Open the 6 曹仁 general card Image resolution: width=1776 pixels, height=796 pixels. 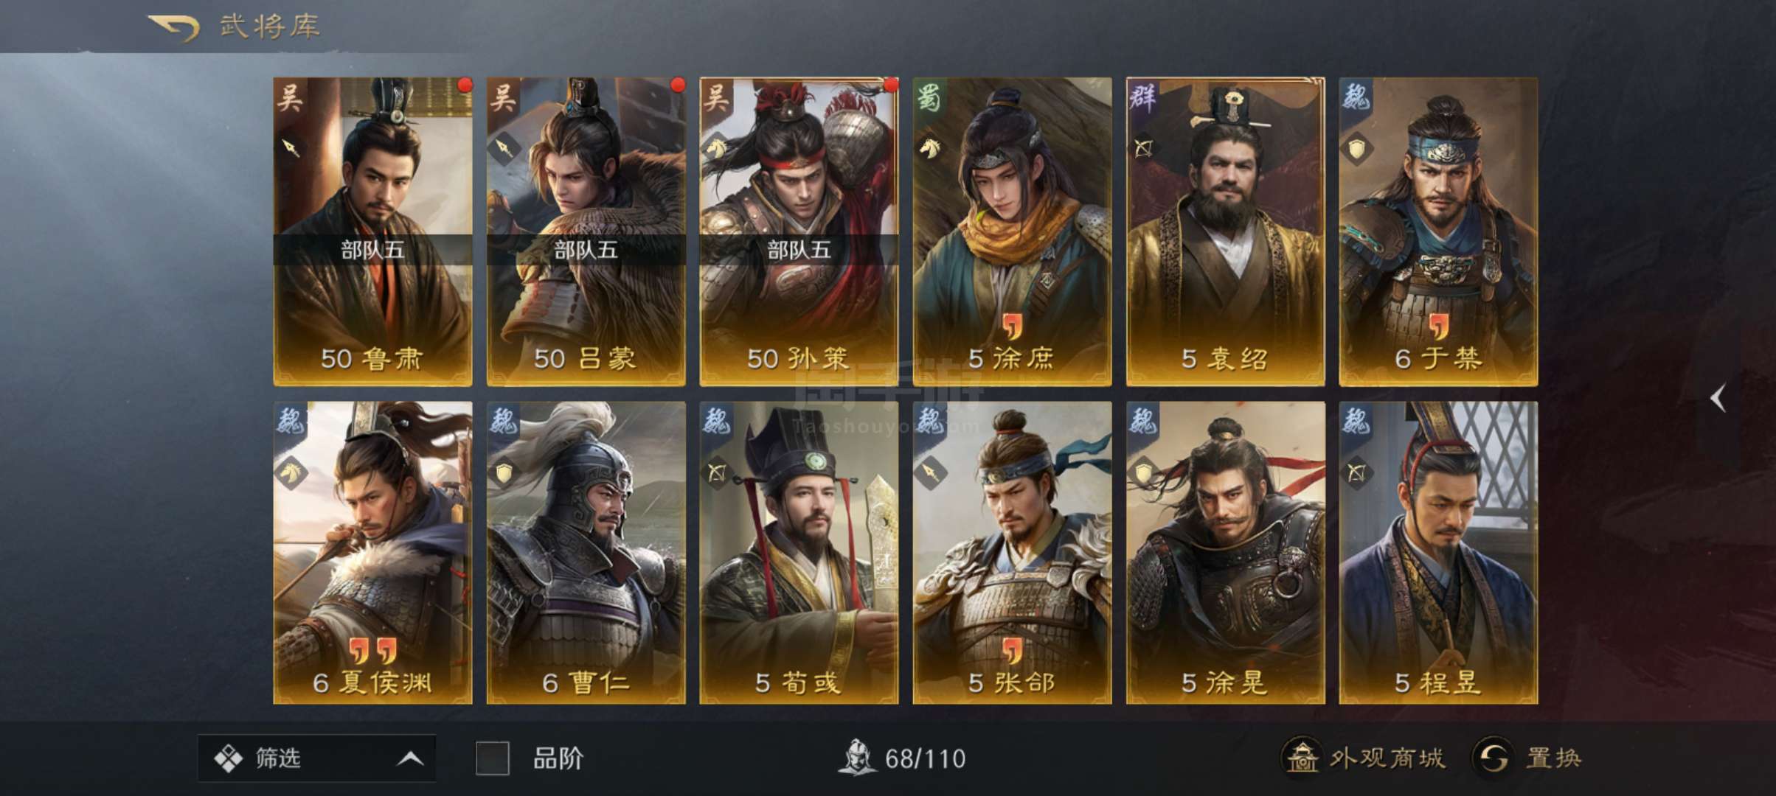[586, 553]
